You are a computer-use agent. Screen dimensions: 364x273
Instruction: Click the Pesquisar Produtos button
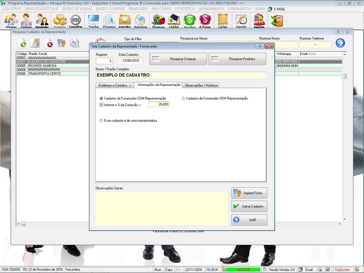237,59
